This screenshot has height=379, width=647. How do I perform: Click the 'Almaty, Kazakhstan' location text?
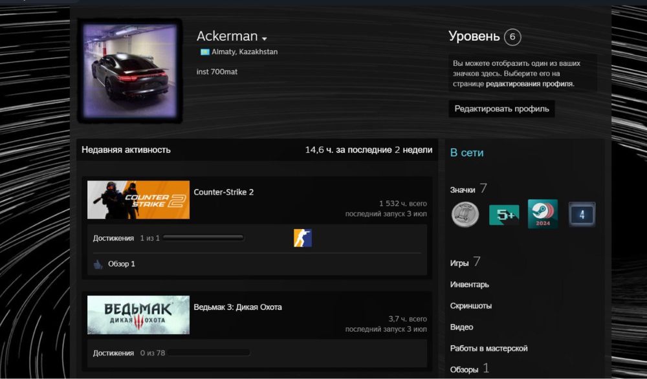point(245,52)
